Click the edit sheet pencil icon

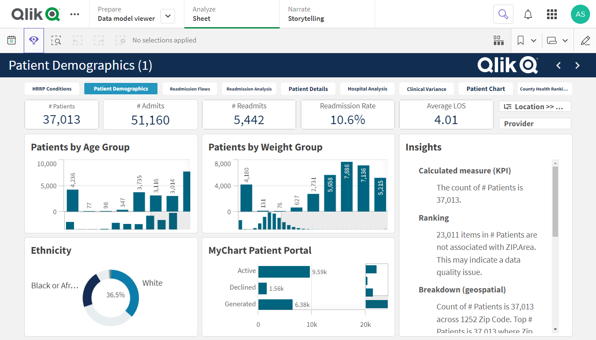(x=585, y=40)
